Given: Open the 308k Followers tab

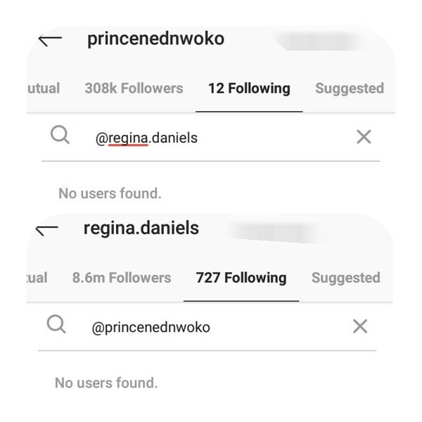Looking at the screenshot, I should coord(134,89).
